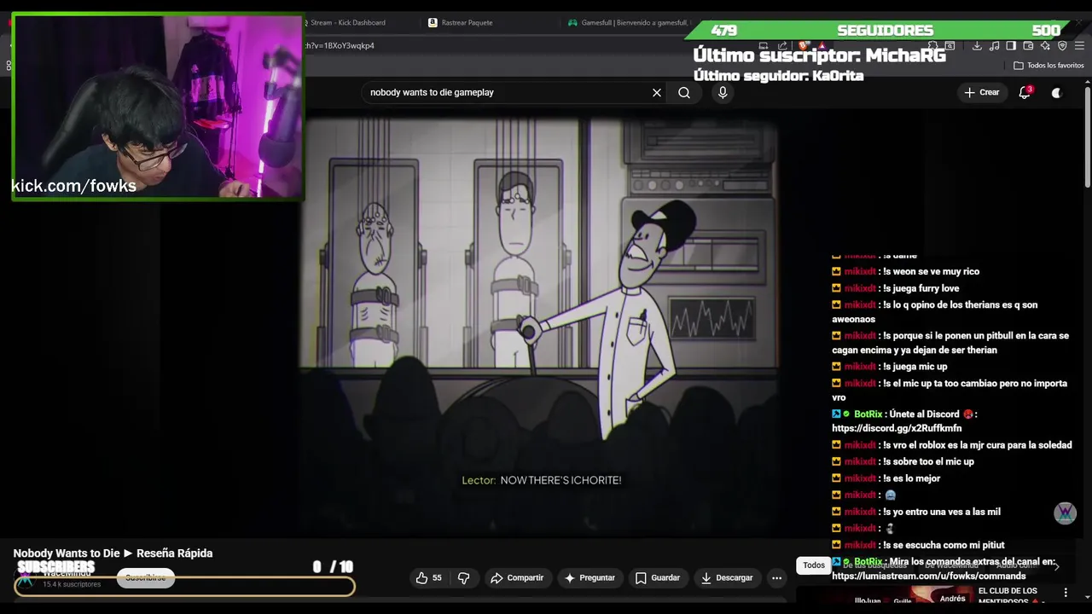Open the discord.gg link in chat
Image resolution: width=1092 pixels, height=614 pixels.
coord(897,428)
